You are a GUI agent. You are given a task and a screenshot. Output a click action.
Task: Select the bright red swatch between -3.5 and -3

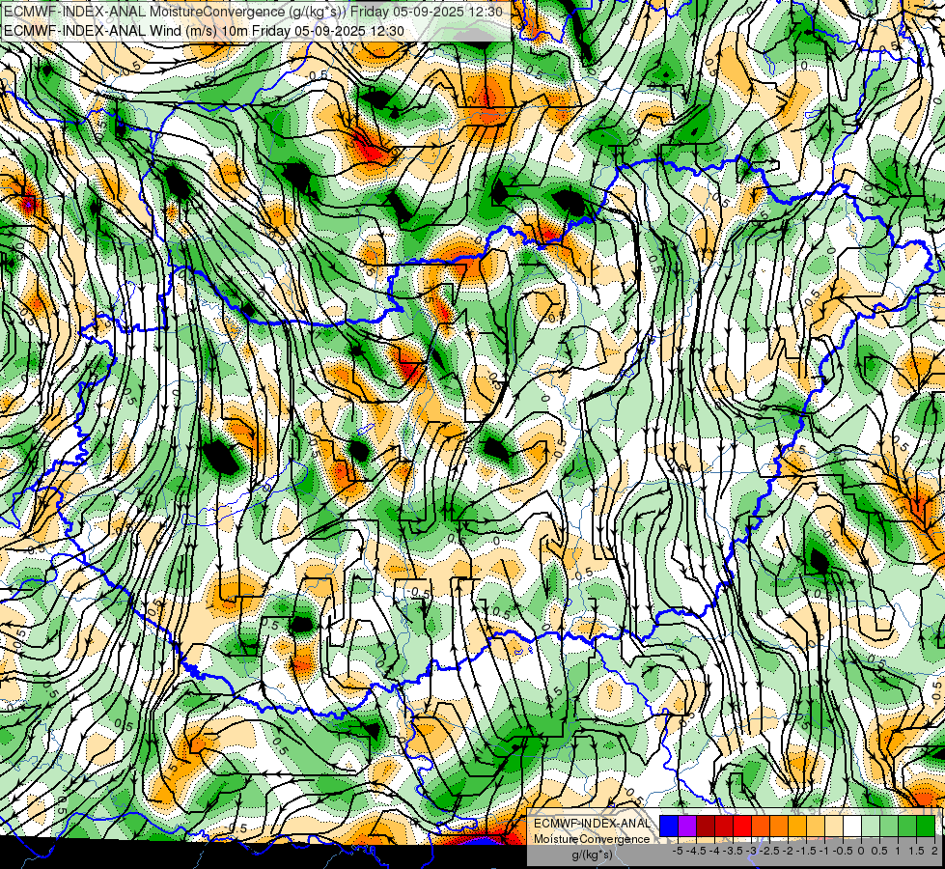[742, 826]
